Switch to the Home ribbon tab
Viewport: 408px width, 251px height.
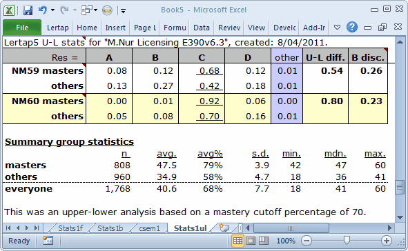87,28
